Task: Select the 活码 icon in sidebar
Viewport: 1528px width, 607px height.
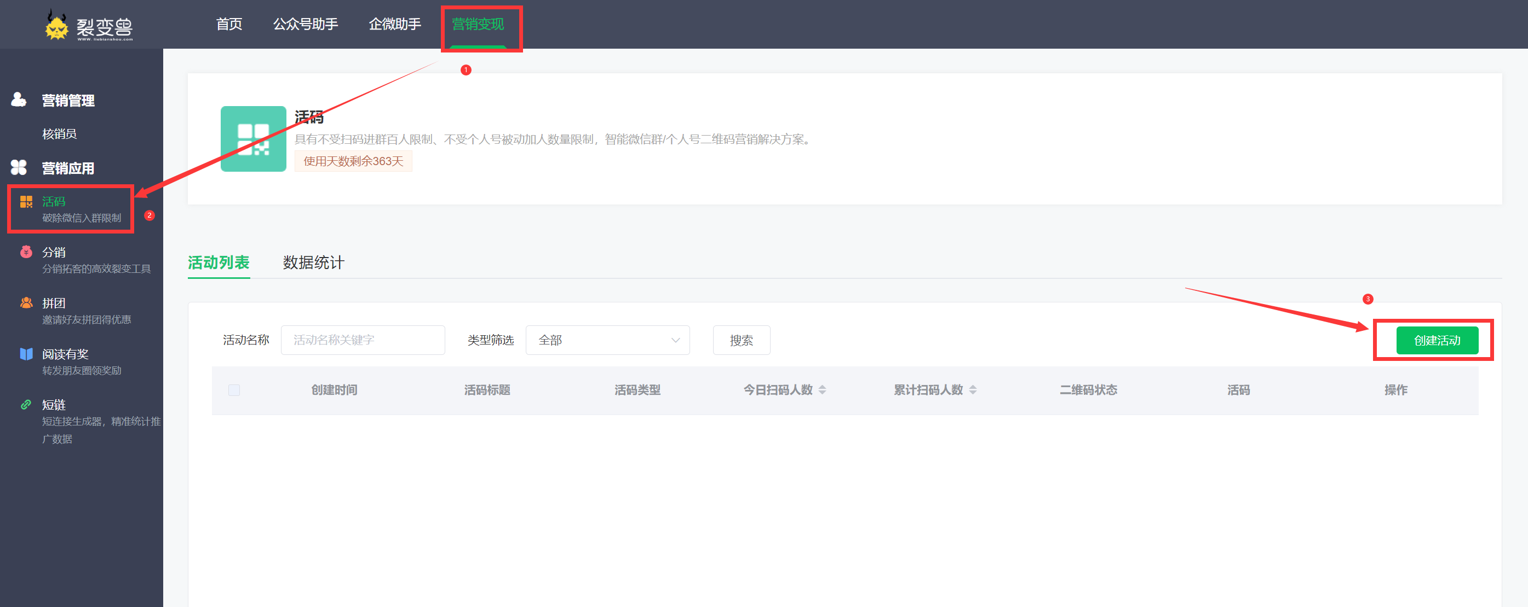Action: (x=26, y=202)
